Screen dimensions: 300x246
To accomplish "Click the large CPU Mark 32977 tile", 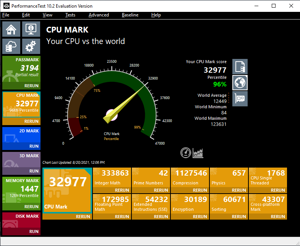I will tap(67, 191).
